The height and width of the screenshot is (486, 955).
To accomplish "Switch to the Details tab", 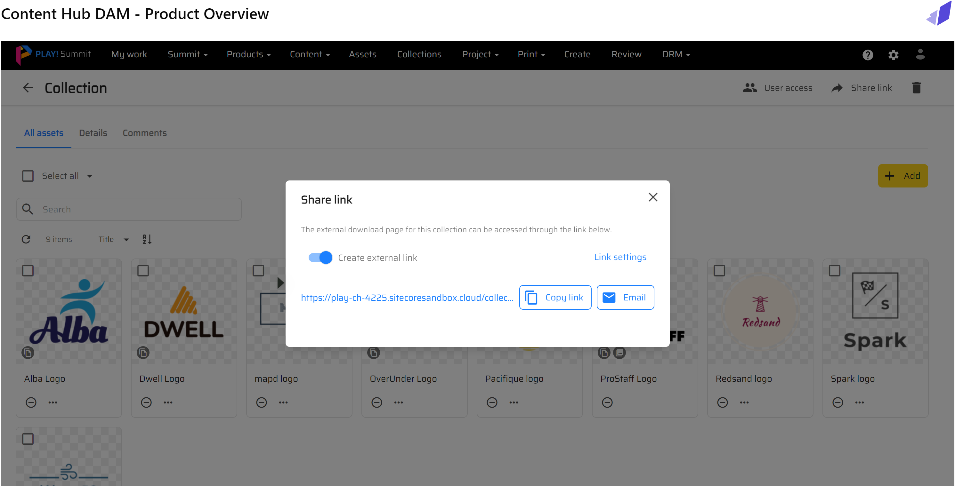I will pos(93,133).
